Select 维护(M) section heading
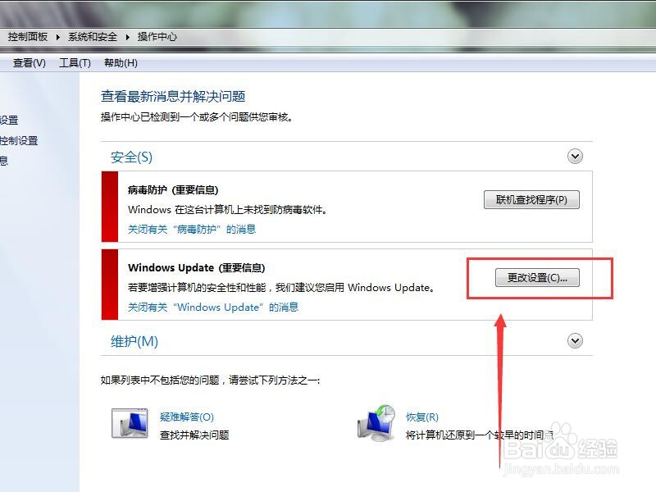 pos(134,341)
